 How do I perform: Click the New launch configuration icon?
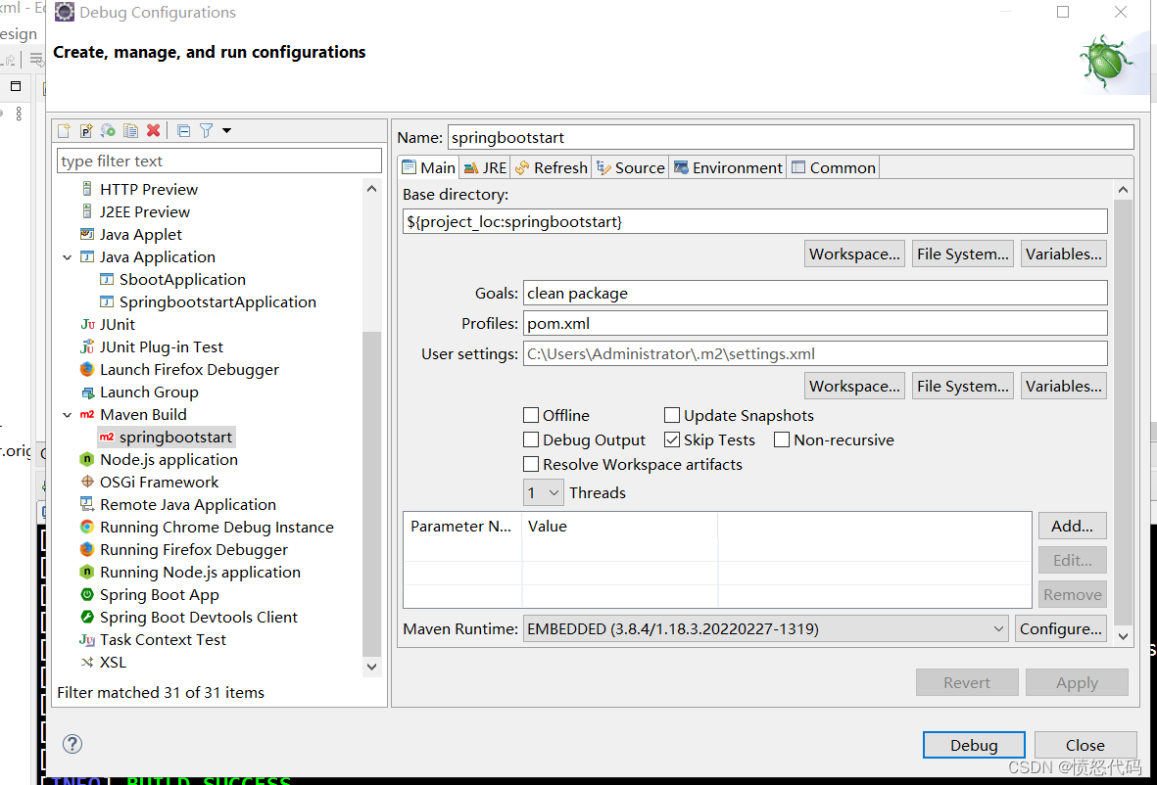tap(65, 130)
